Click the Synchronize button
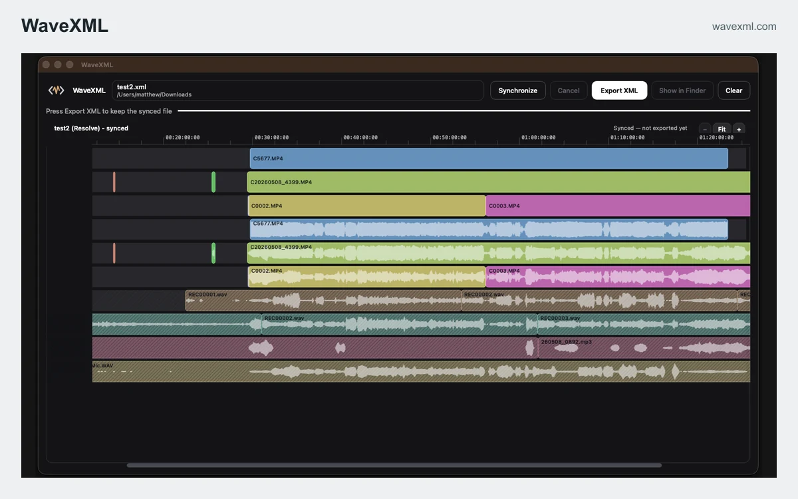Image resolution: width=798 pixels, height=499 pixels. click(x=518, y=90)
